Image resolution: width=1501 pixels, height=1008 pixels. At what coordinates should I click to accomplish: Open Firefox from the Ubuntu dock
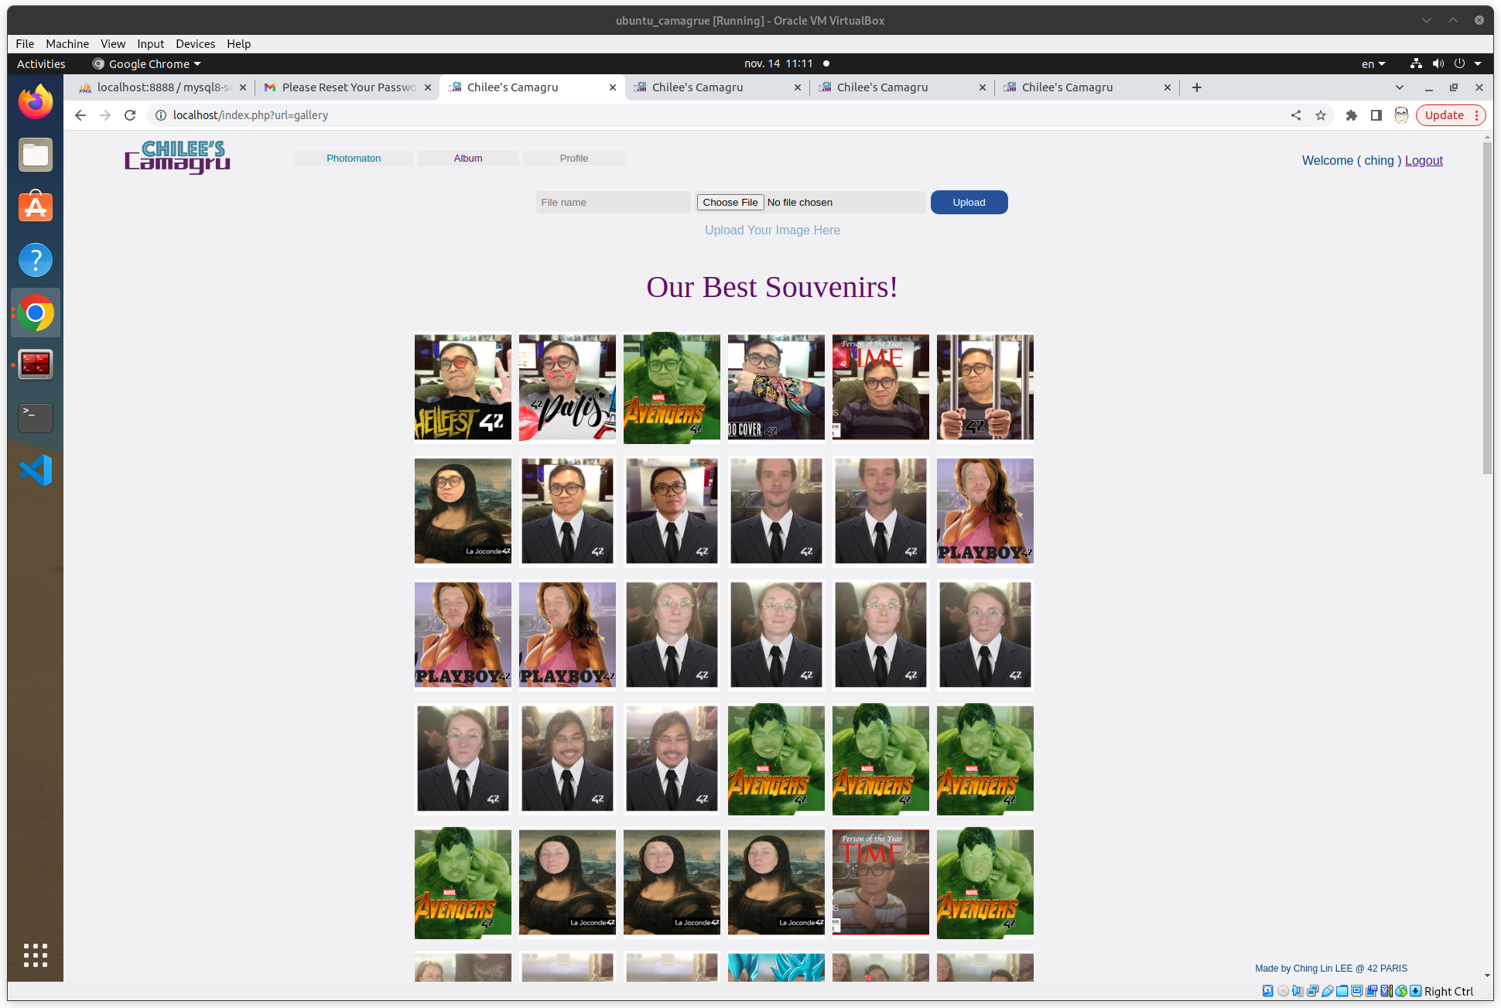tap(36, 102)
